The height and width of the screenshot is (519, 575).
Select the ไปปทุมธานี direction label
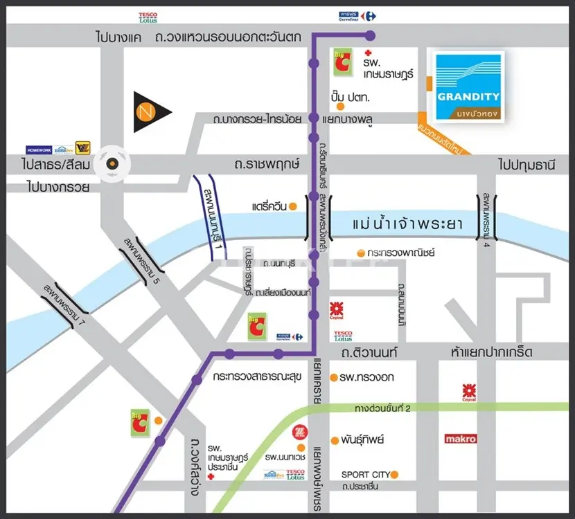pos(528,164)
